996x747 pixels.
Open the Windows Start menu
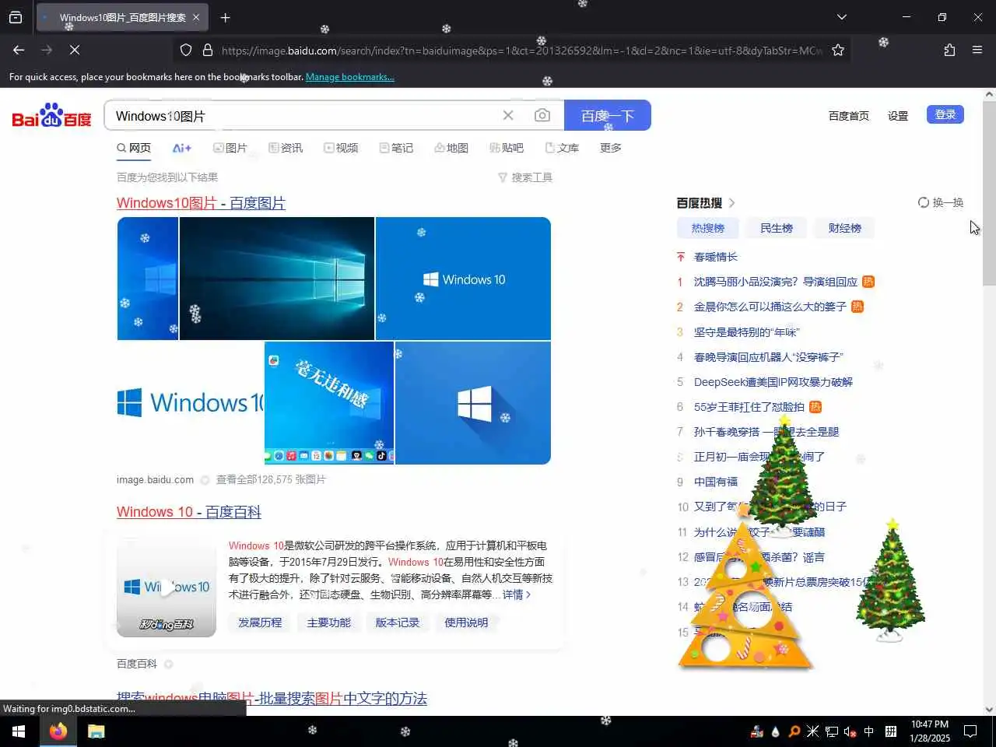18,731
